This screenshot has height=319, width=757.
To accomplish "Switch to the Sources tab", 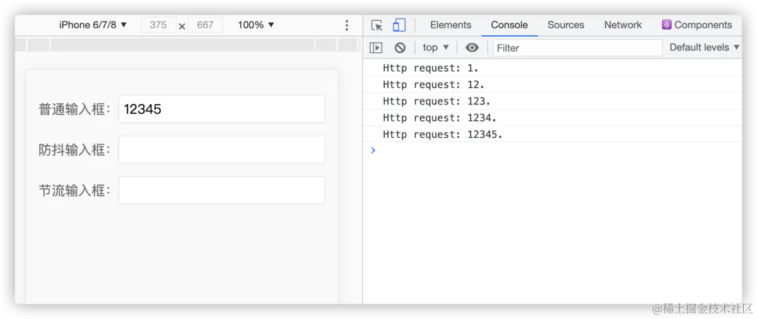I will click(566, 25).
